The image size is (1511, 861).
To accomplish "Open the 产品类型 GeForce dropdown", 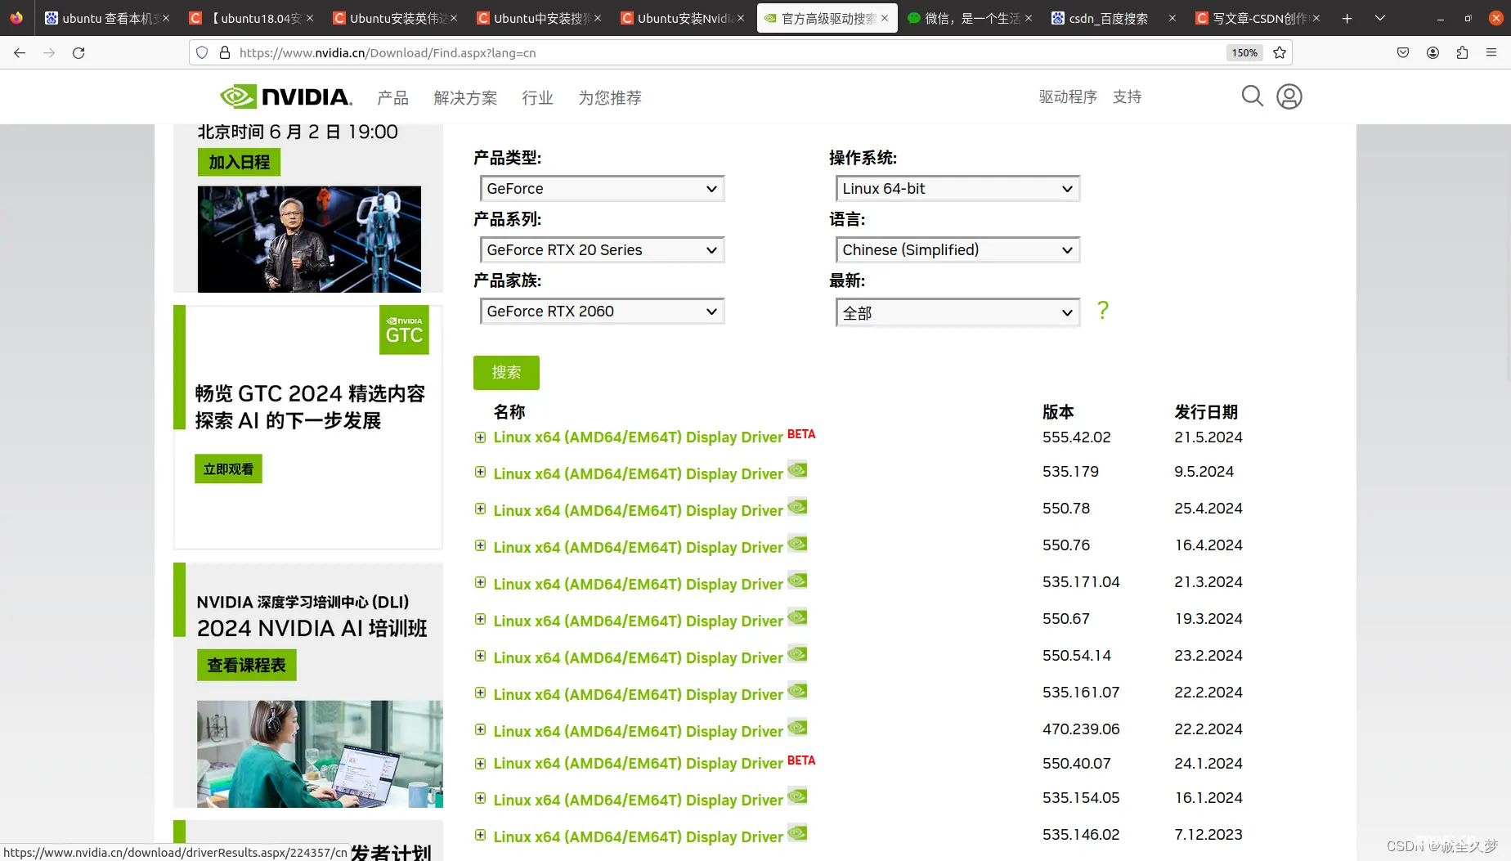I will 602,189.
